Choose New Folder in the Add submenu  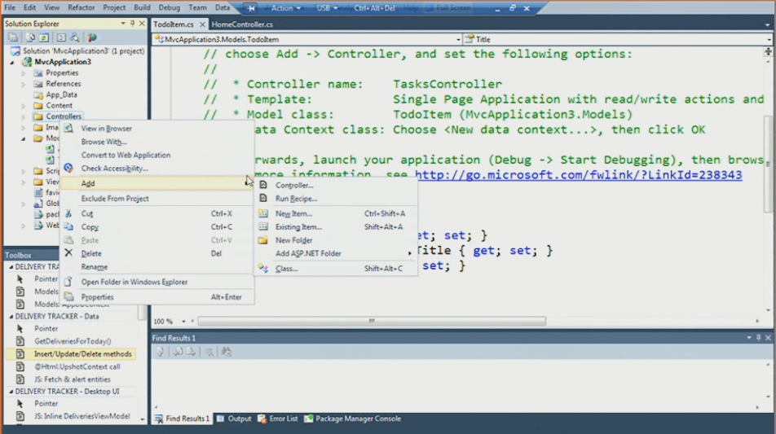click(293, 240)
